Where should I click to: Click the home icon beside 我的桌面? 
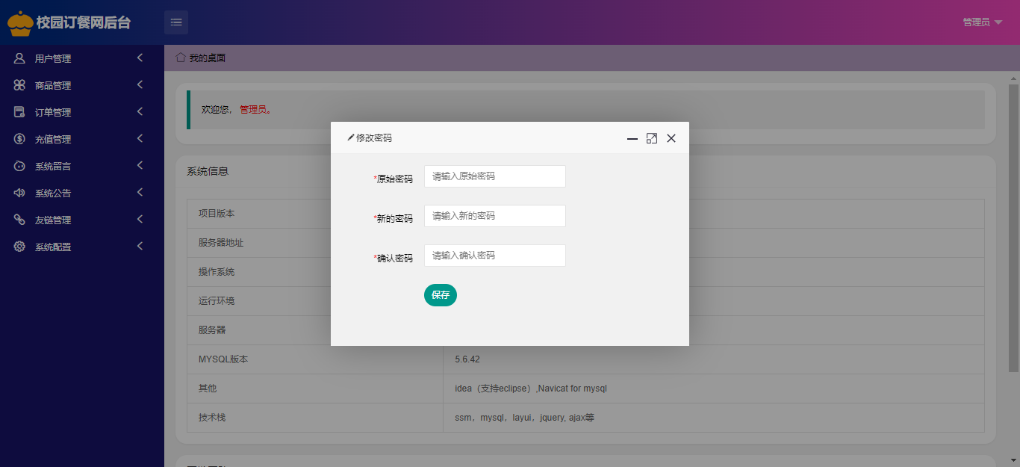tap(181, 58)
